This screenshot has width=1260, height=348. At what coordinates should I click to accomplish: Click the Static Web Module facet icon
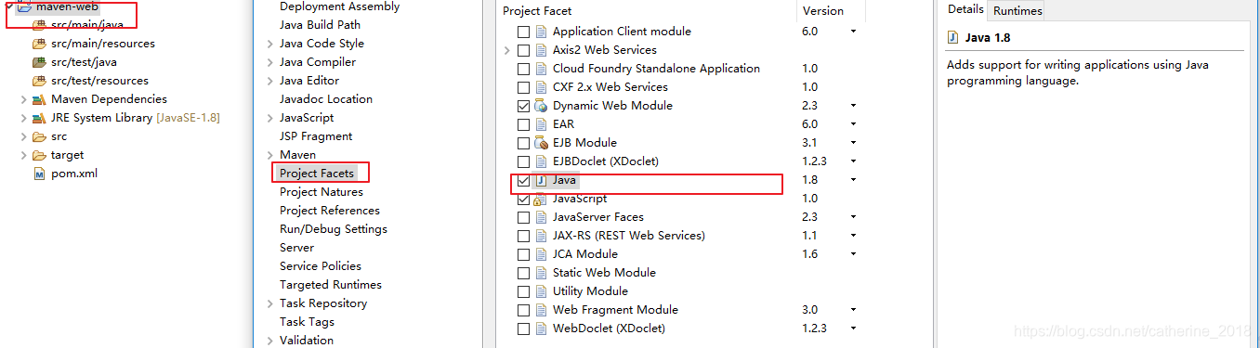[541, 273]
